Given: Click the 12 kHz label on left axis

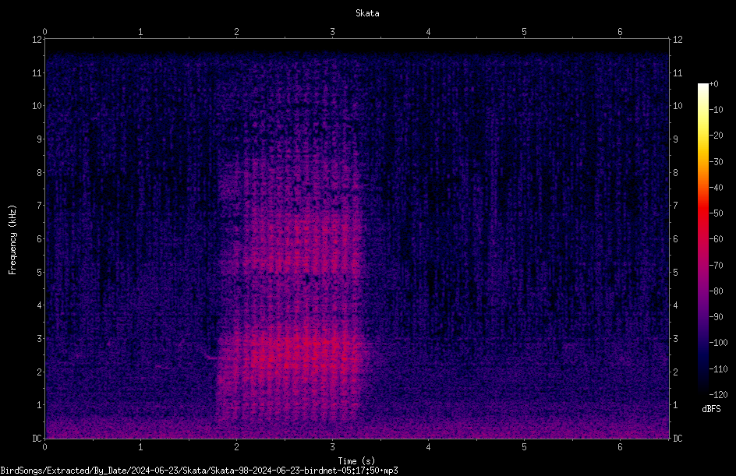Looking at the screenshot, I should pyautogui.click(x=37, y=40).
